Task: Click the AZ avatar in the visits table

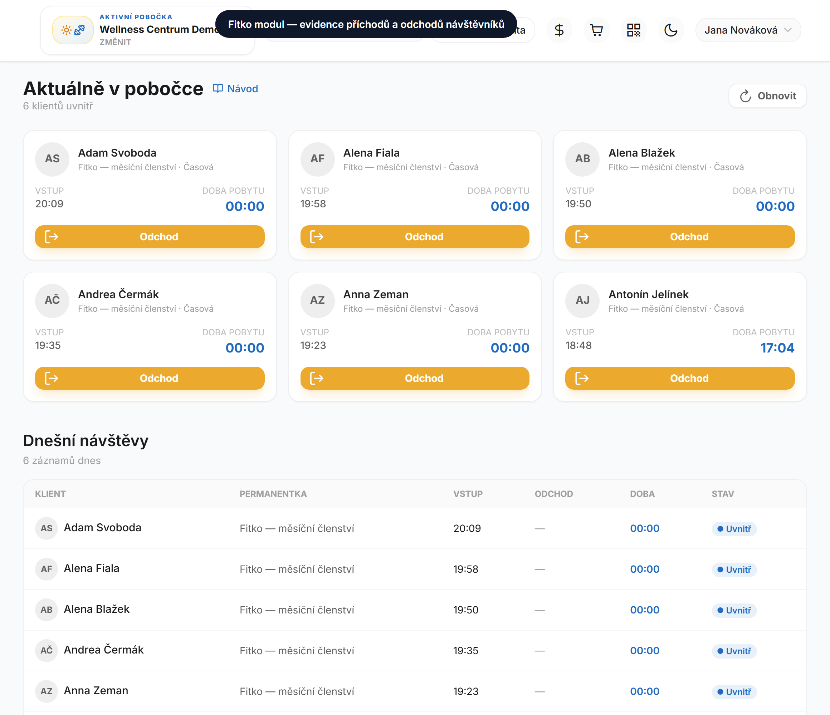Action: tap(47, 691)
